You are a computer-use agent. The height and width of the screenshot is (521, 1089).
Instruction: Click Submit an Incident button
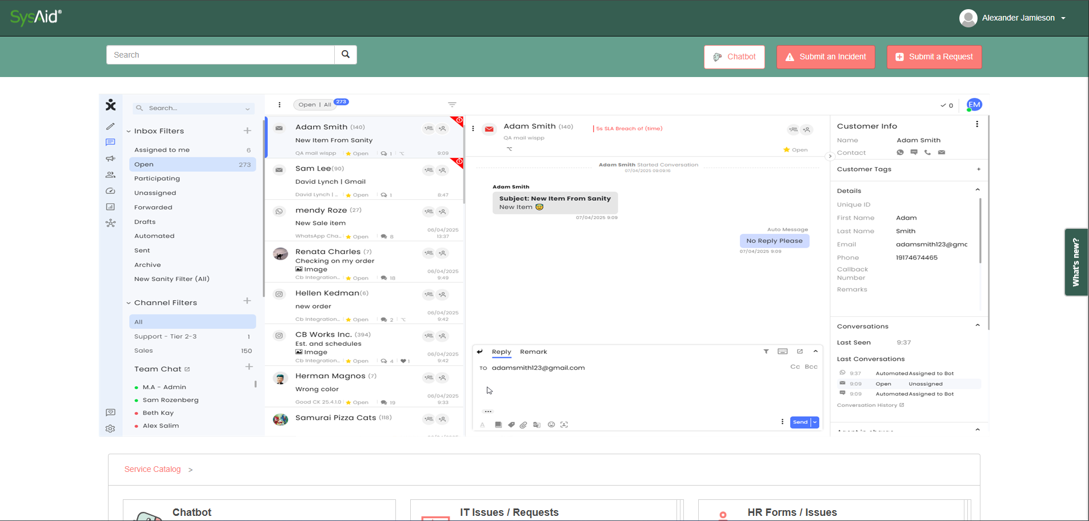pos(826,57)
